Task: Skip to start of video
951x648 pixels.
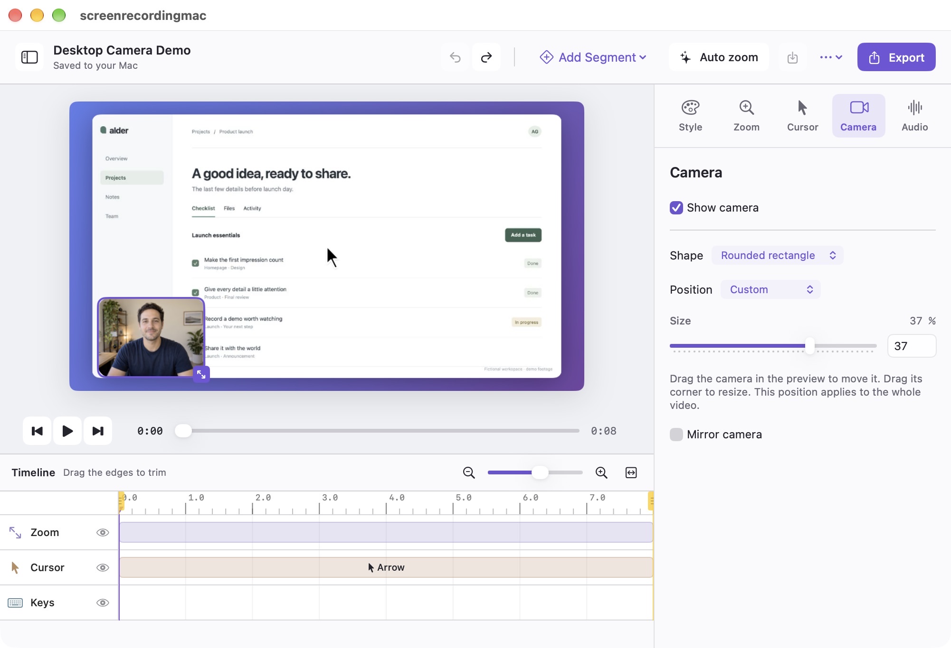Action: pyautogui.click(x=37, y=431)
